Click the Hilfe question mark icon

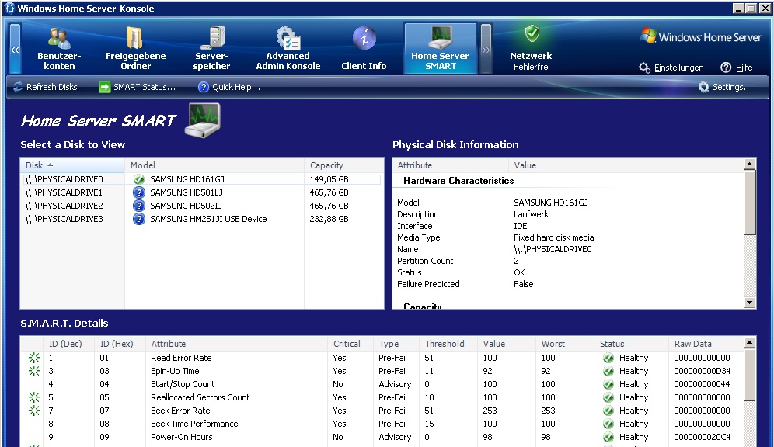click(x=726, y=68)
